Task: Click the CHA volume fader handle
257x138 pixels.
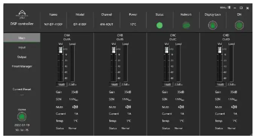Action: coord(61,50)
